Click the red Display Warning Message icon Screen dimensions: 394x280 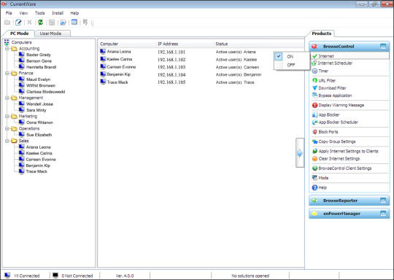point(314,105)
